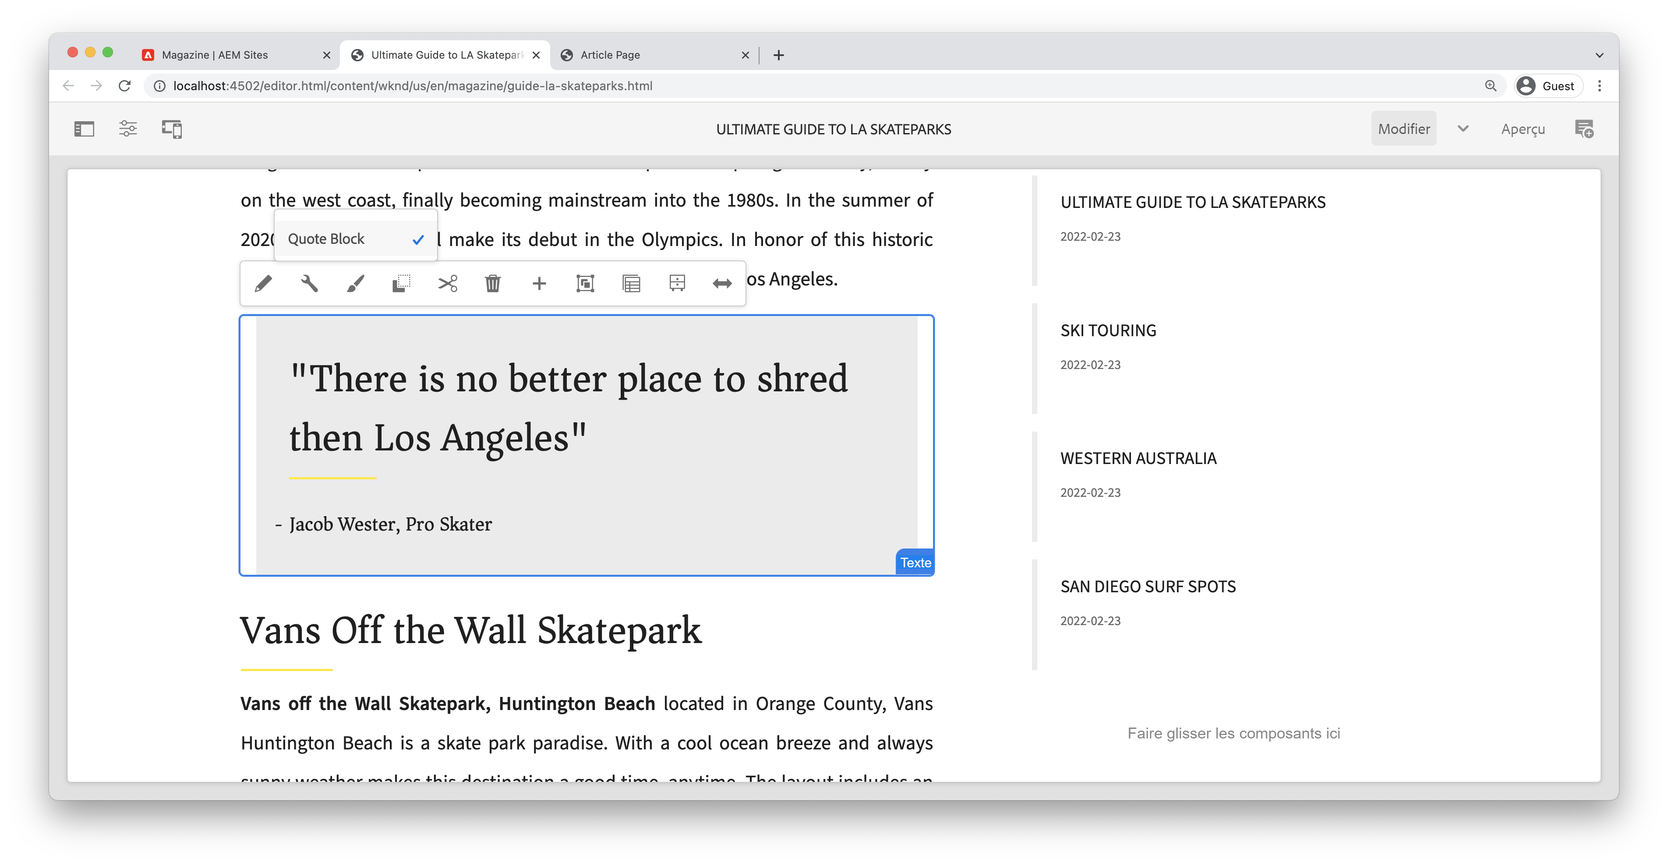
Task: Click the Layout resize arrows icon
Action: pos(722,283)
